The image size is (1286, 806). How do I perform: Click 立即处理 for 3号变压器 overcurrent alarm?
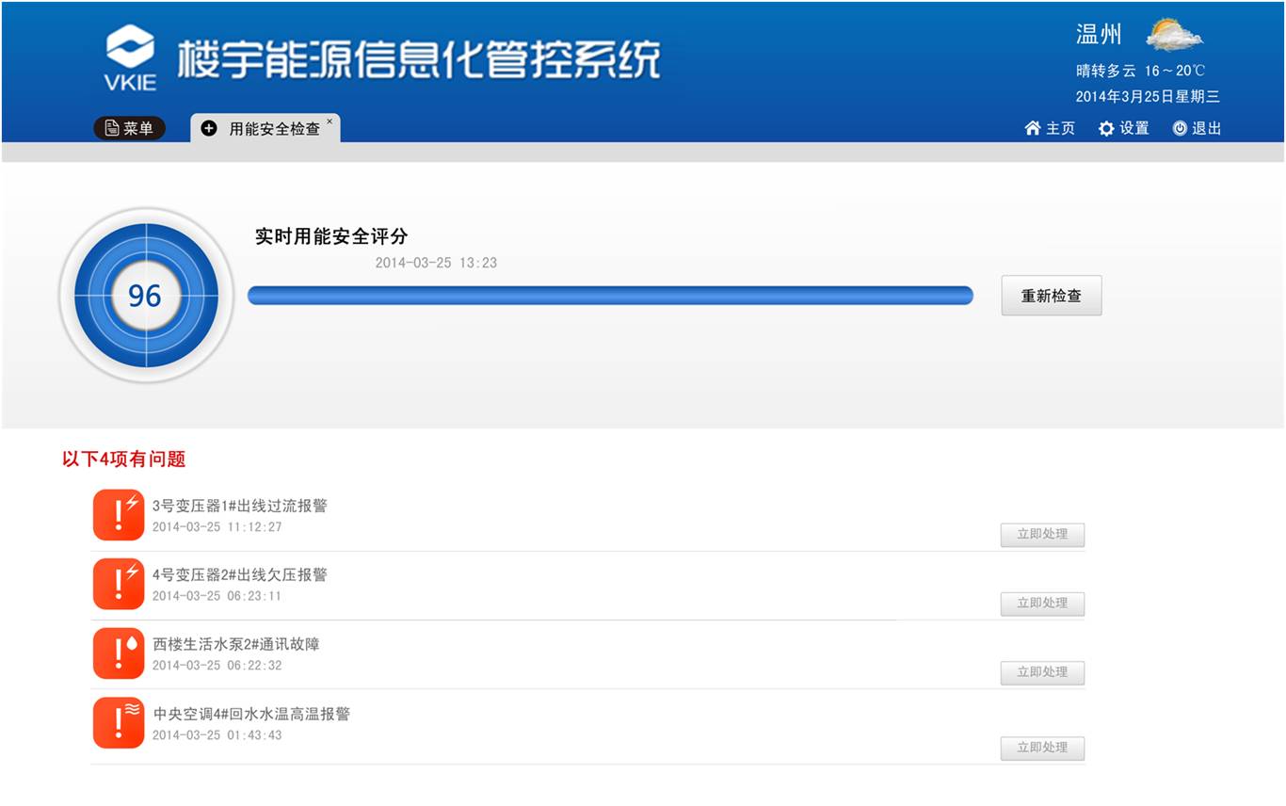pos(1042,535)
